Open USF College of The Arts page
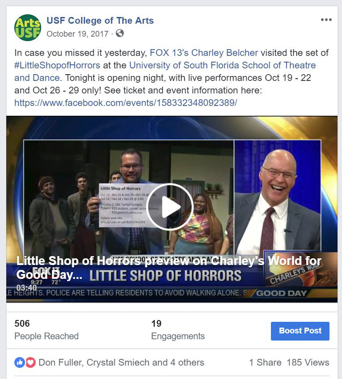 coord(100,21)
